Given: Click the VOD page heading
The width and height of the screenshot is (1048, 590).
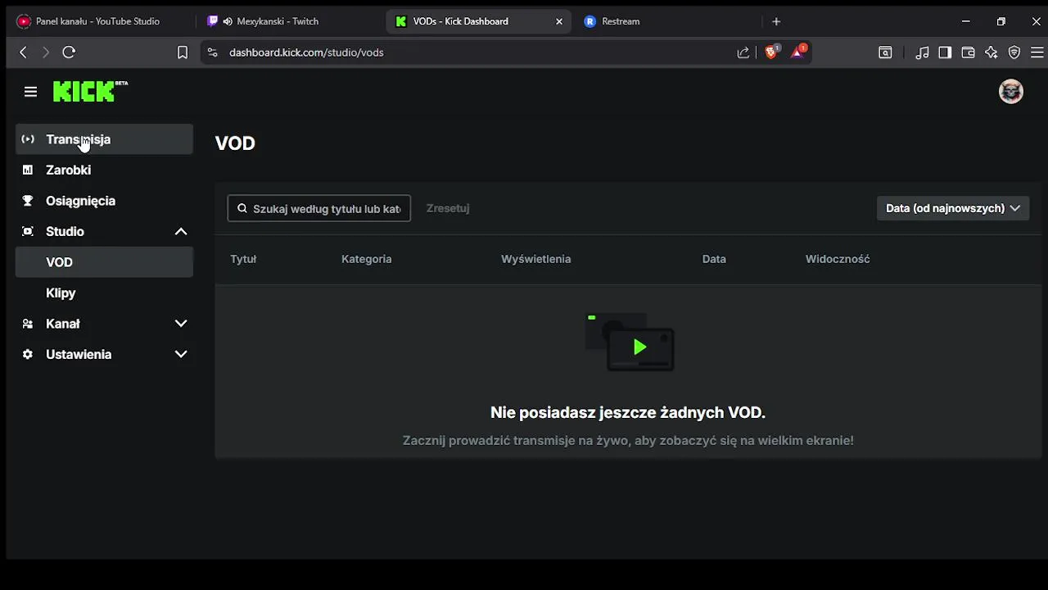Looking at the screenshot, I should point(235,143).
